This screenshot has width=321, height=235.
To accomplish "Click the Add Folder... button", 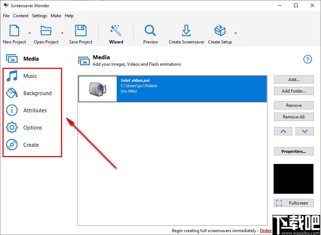I will (294, 91).
